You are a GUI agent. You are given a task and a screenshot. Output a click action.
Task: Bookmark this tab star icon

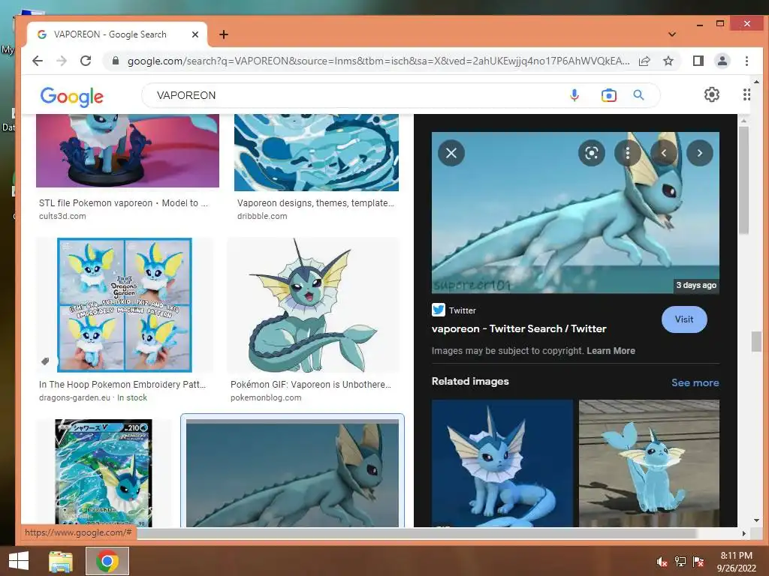coord(668,61)
